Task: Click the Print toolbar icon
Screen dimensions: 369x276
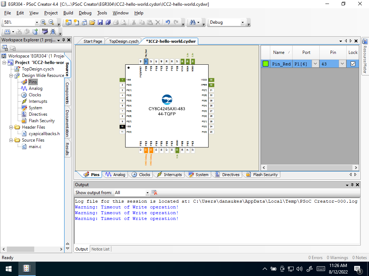Action: click(x=116, y=22)
